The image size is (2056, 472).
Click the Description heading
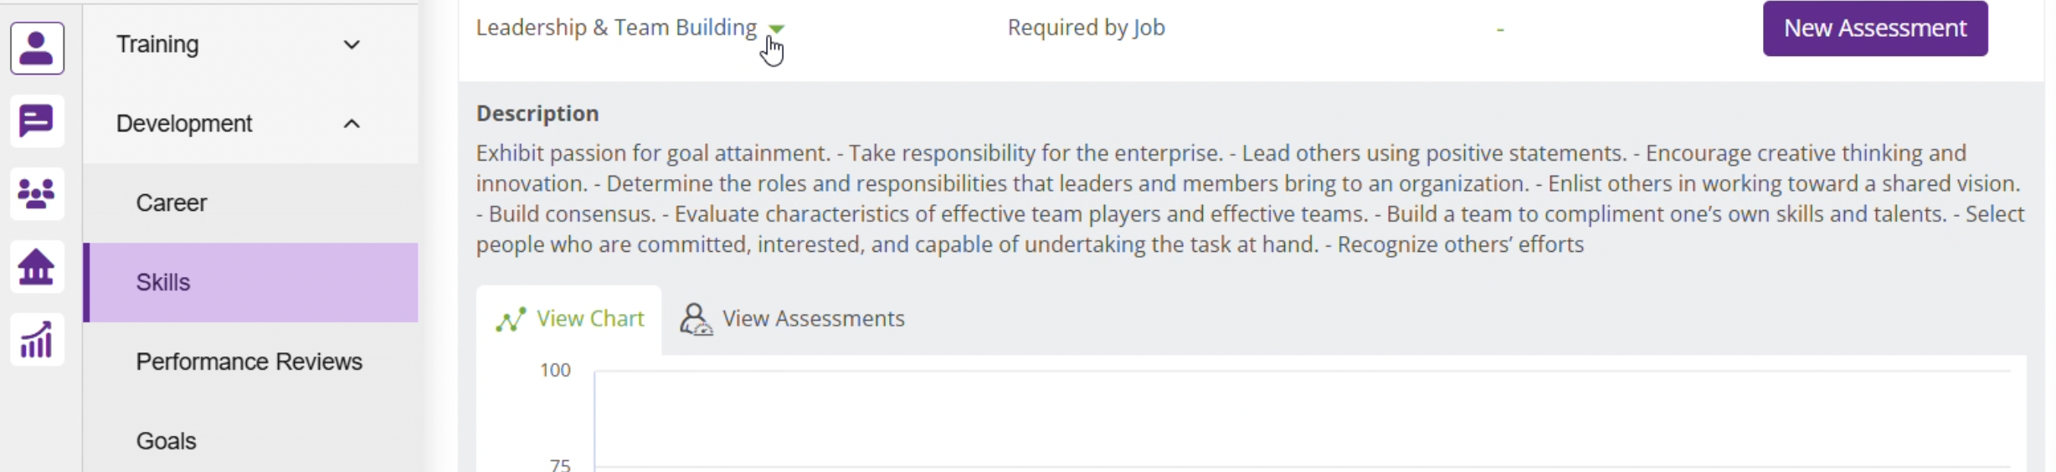coord(537,114)
